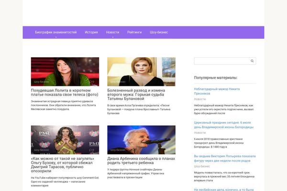Click Новости category under Церковный праздник link
287x191 pixels.
tap(199, 133)
